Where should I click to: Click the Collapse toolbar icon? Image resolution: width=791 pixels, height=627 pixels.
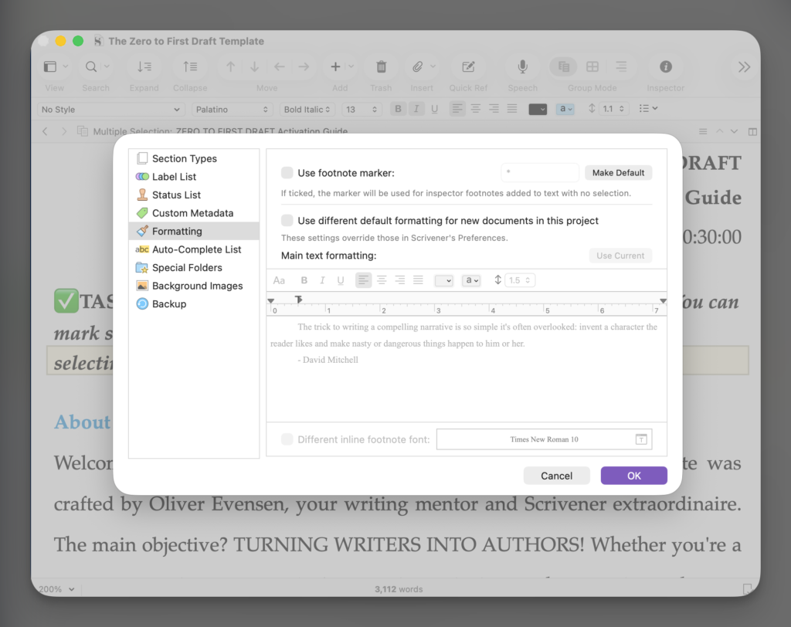pos(190,67)
